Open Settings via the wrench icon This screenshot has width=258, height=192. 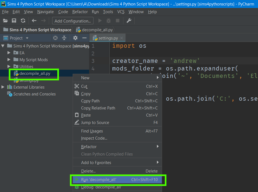[x=129, y=21]
